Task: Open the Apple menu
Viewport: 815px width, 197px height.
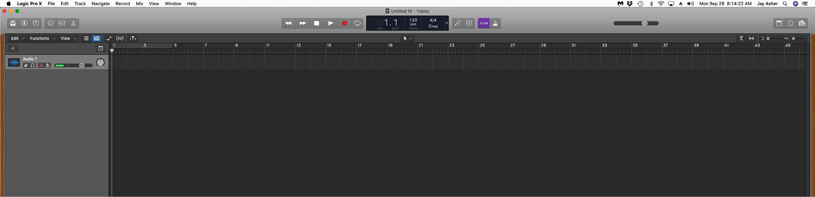Action: point(8,3)
